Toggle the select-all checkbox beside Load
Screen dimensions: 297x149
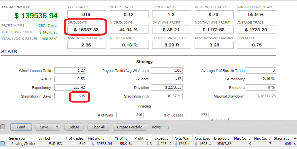tap(3, 127)
